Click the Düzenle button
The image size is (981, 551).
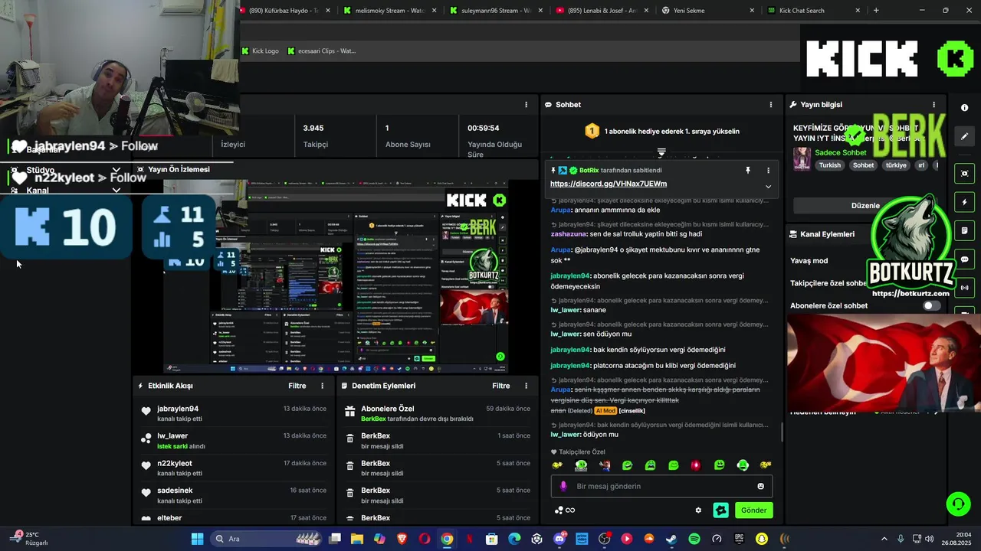[866, 206]
